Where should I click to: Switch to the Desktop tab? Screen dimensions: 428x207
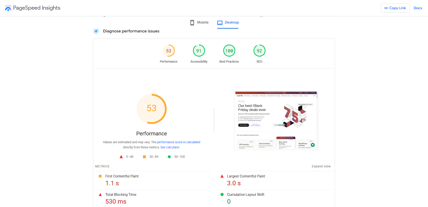coord(228,22)
